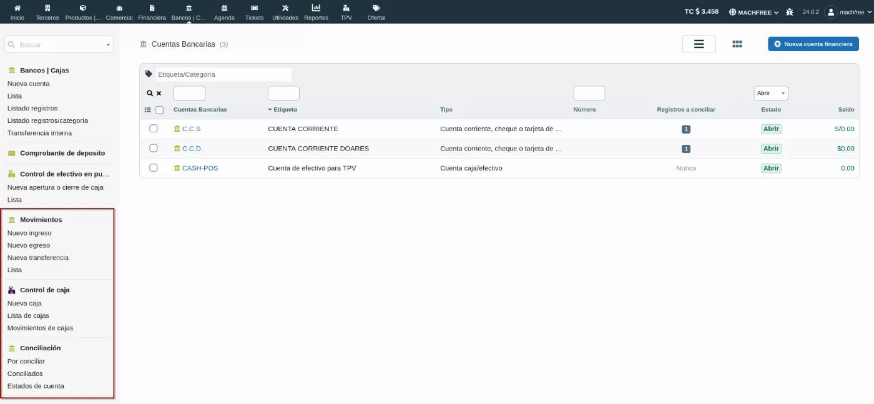The width and height of the screenshot is (874, 404).
Task: Expand the MACHFREE entity dropdown
Action: coord(754,12)
